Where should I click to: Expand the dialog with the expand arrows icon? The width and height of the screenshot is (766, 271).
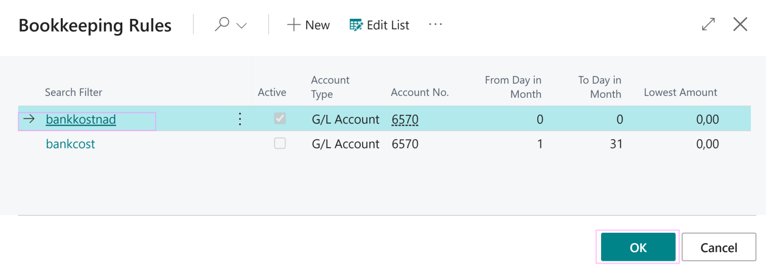(708, 24)
